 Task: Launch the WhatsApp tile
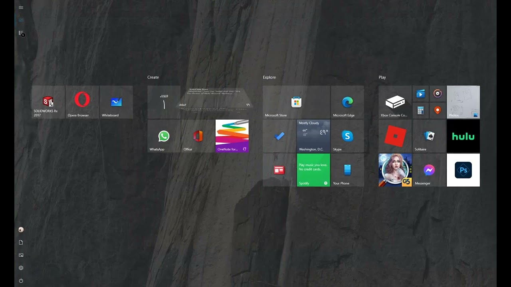164,136
